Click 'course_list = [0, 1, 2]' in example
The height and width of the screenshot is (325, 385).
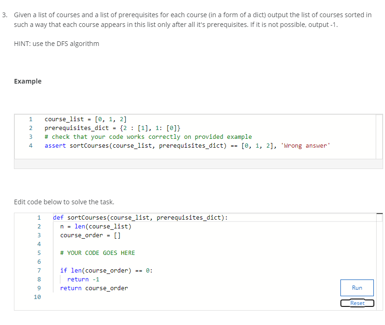[x=85, y=119]
